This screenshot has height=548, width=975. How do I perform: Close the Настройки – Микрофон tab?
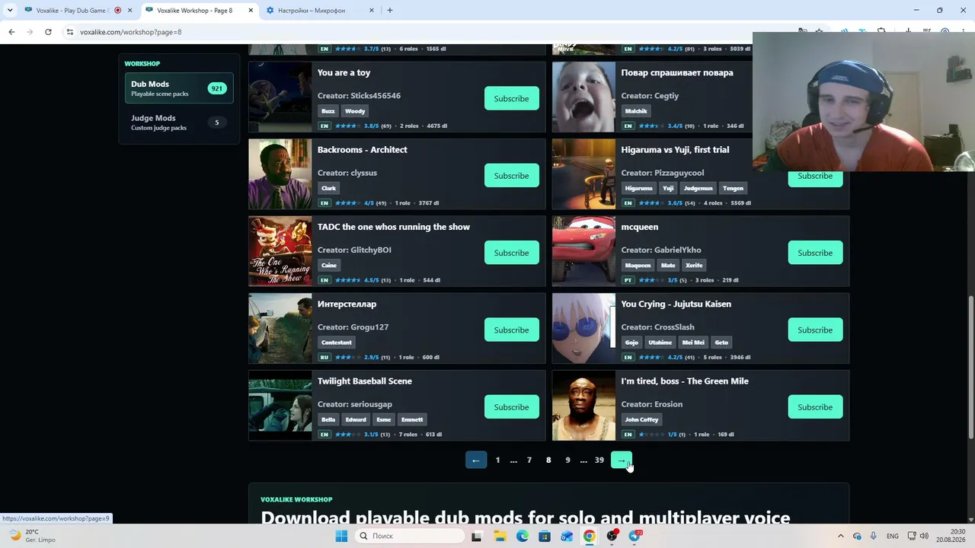[x=372, y=11]
